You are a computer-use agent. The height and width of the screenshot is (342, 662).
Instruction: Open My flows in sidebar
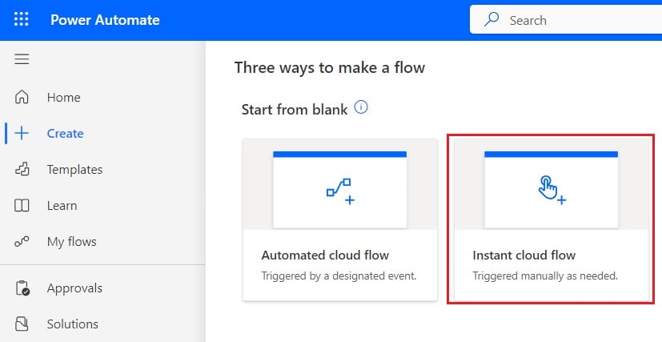(x=72, y=242)
